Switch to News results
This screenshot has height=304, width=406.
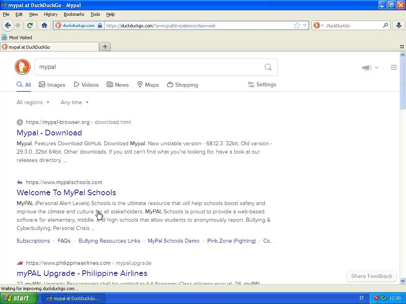(117, 85)
